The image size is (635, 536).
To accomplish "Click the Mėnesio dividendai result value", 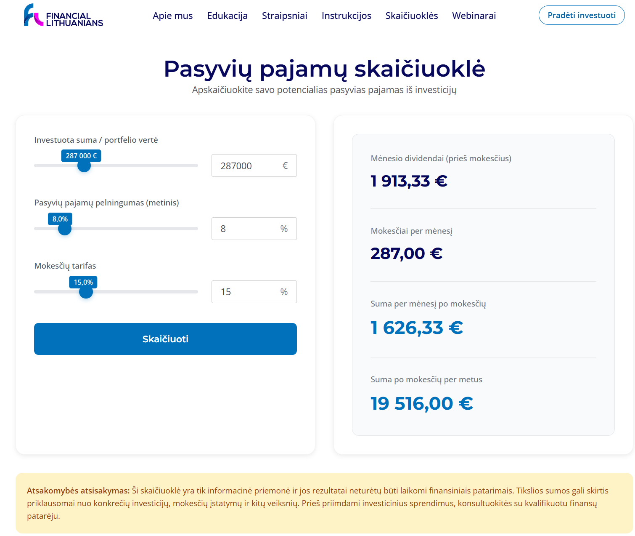I will (408, 181).
